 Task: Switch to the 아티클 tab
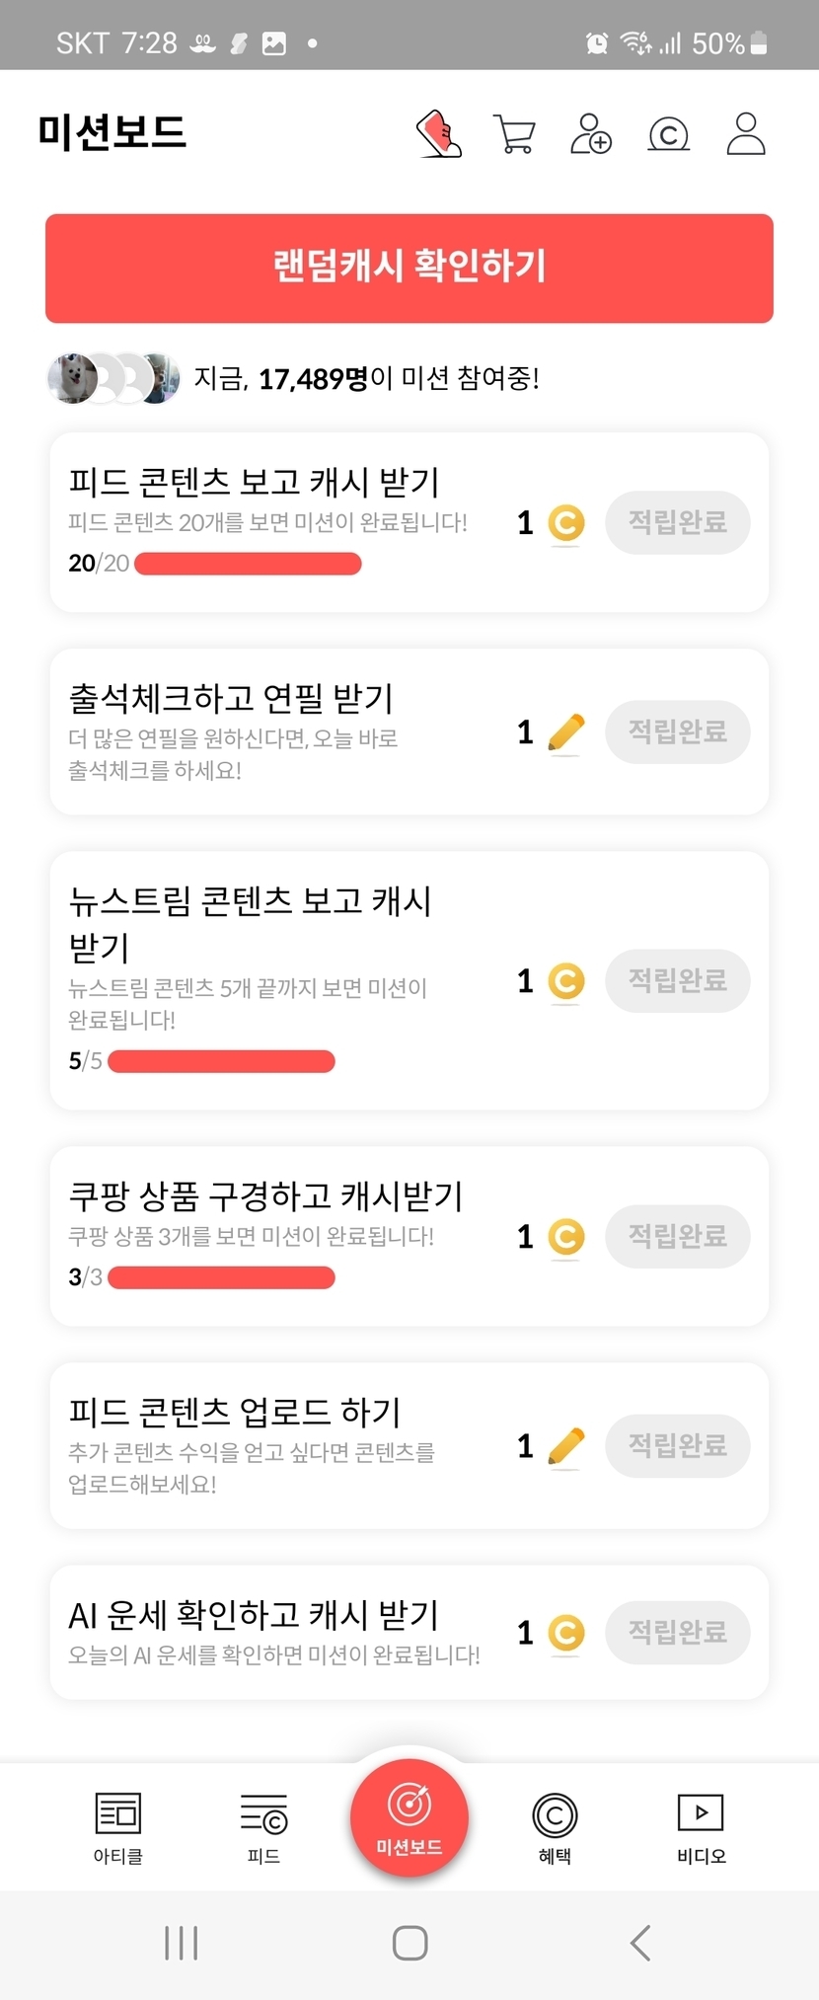118,1827
